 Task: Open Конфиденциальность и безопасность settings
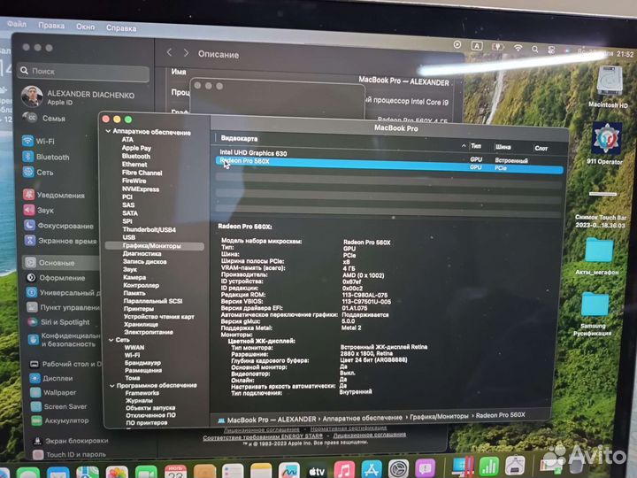[x=65, y=340]
